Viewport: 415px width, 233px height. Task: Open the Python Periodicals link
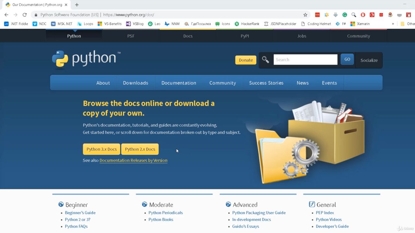click(x=166, y=213)
